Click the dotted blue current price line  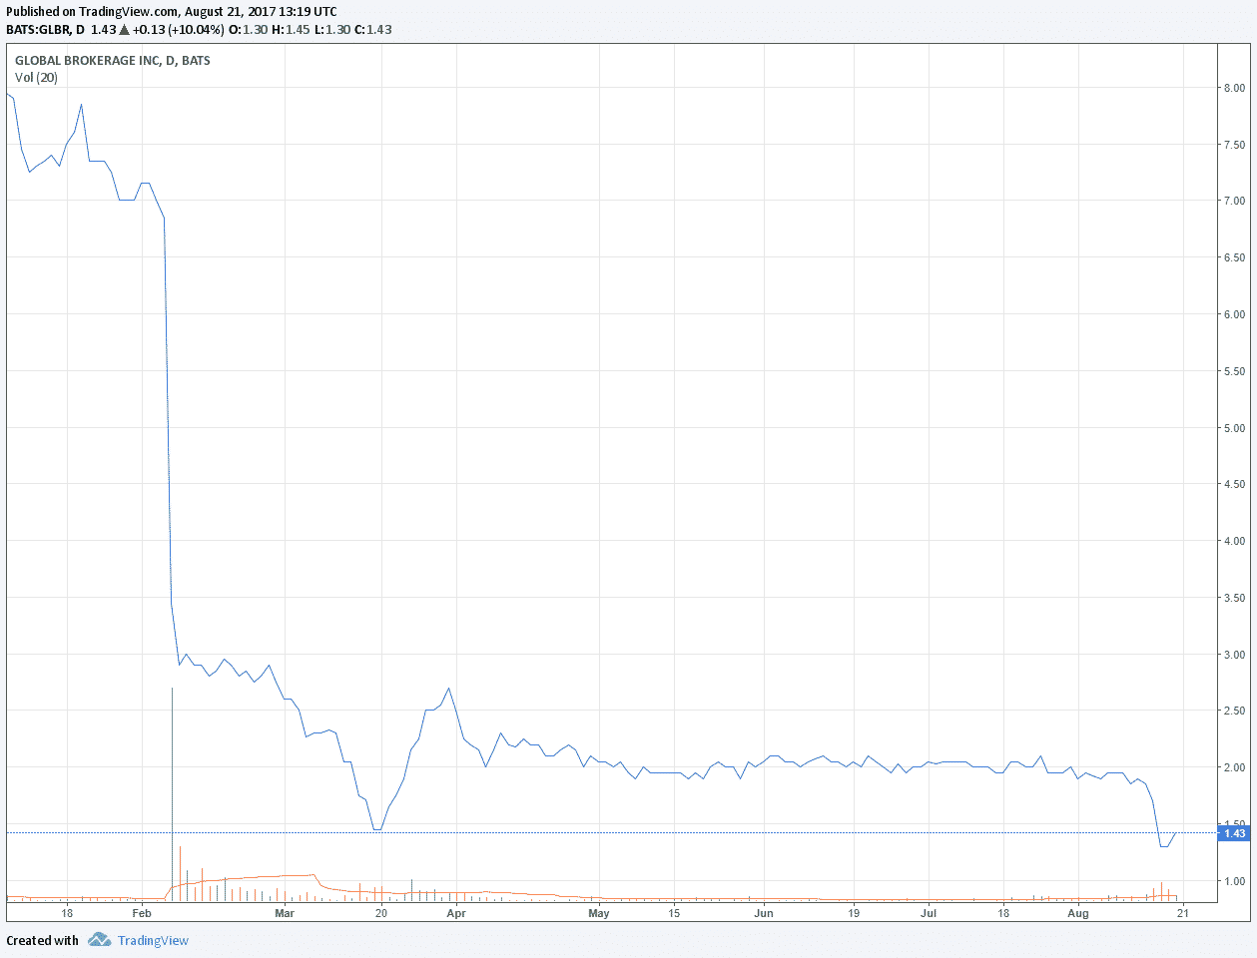point(699,832)
